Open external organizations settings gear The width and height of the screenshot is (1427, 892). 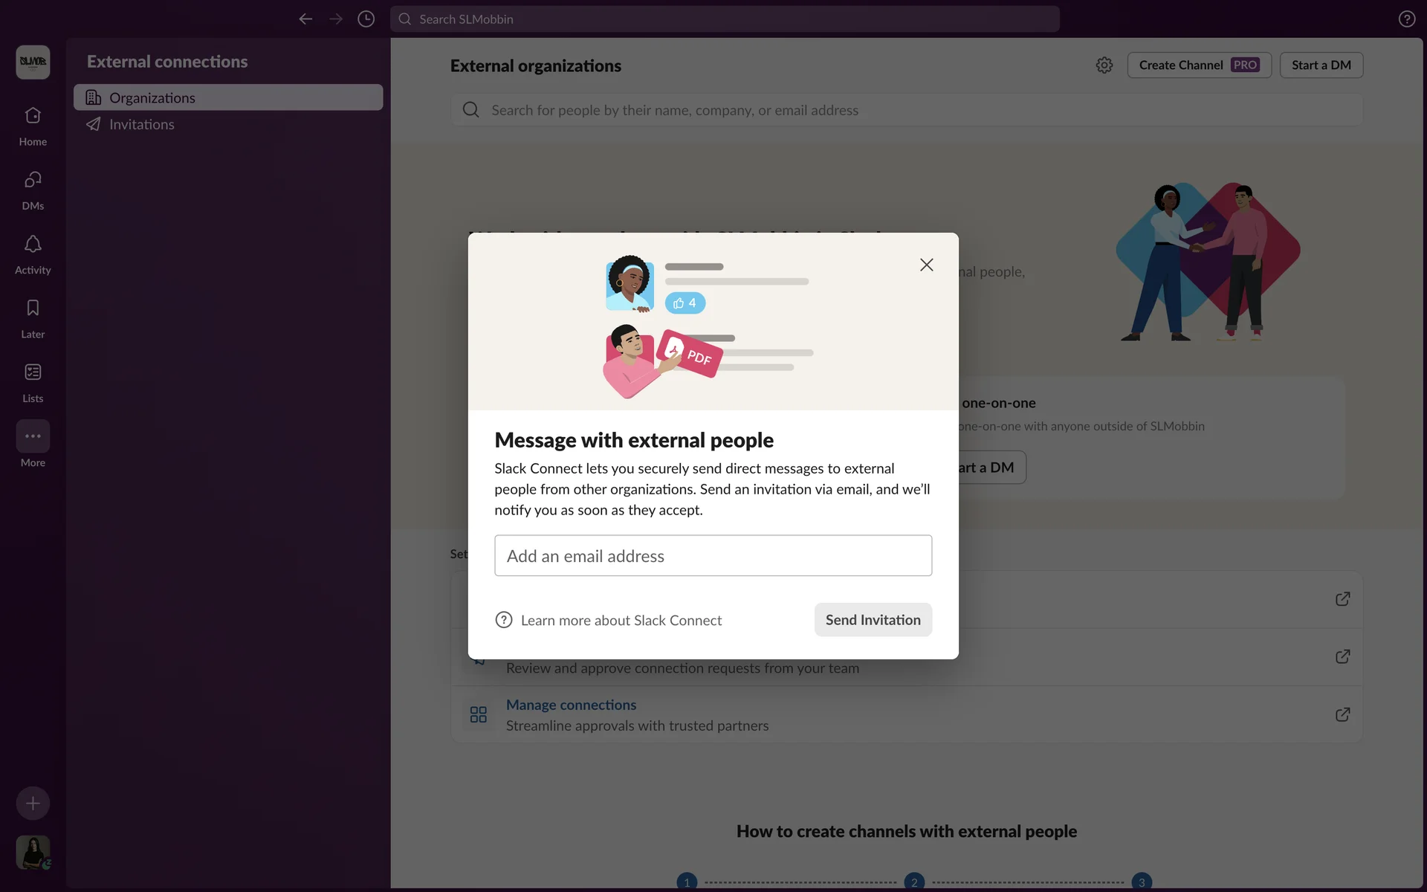[x=1104, y=65]
